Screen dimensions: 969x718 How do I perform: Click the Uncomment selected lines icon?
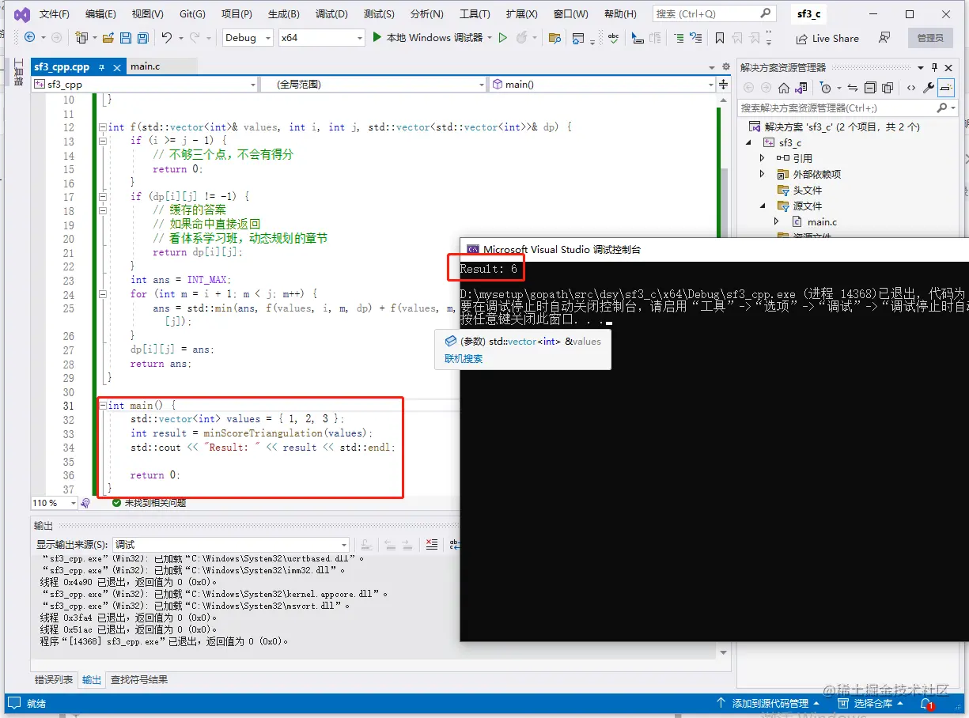(x=695, y=38)
